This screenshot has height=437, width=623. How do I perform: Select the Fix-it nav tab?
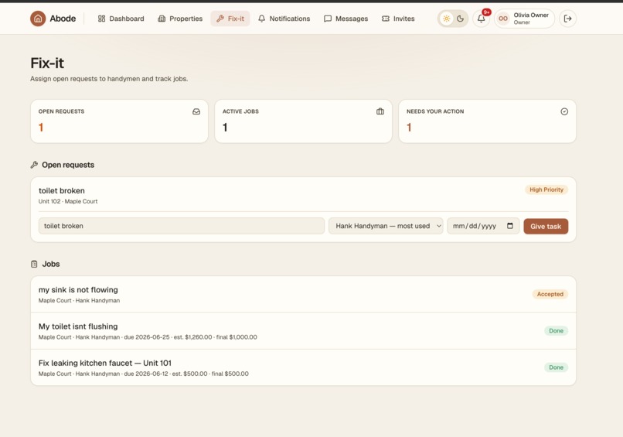[230, 19]
